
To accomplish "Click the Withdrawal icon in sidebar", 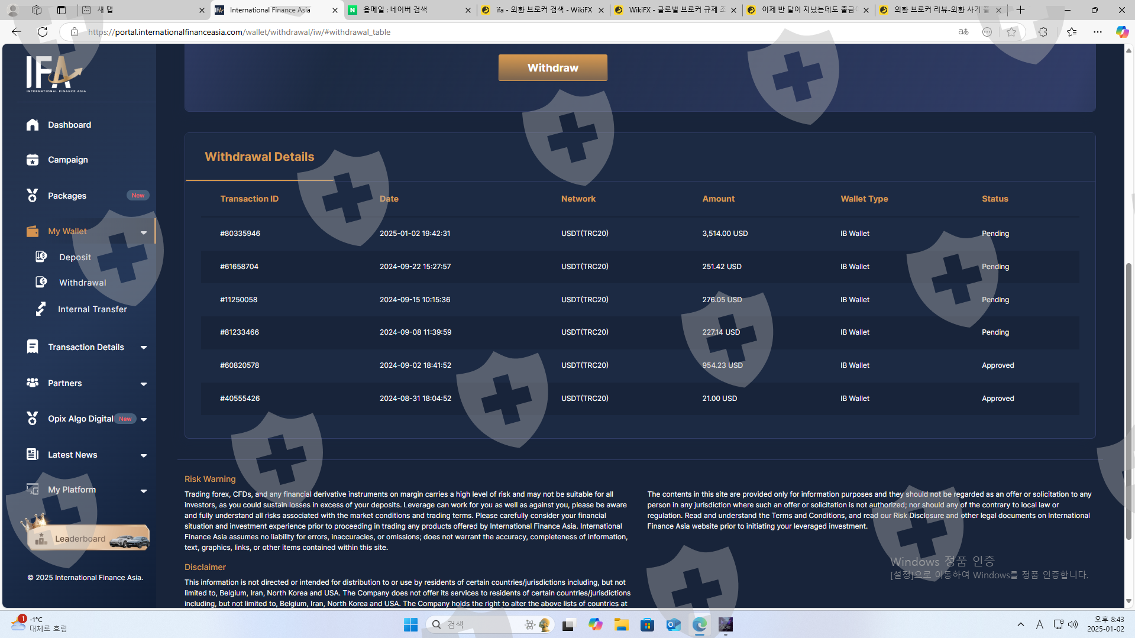I will pos(41,282).
